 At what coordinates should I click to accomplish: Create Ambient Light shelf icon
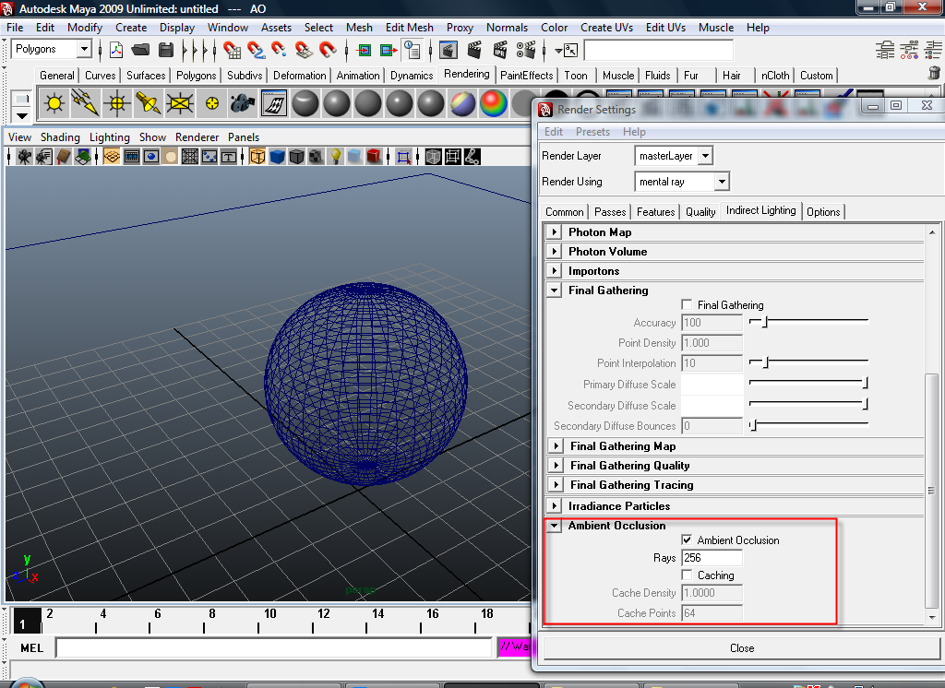pyautogui.click(x=54, y=103)
